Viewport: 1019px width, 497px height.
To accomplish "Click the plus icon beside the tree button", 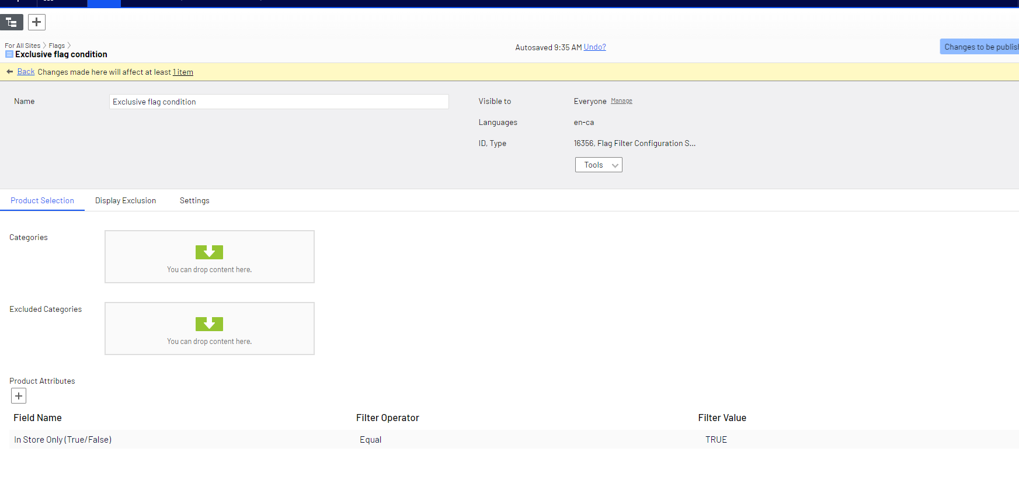I will point(37,22).
